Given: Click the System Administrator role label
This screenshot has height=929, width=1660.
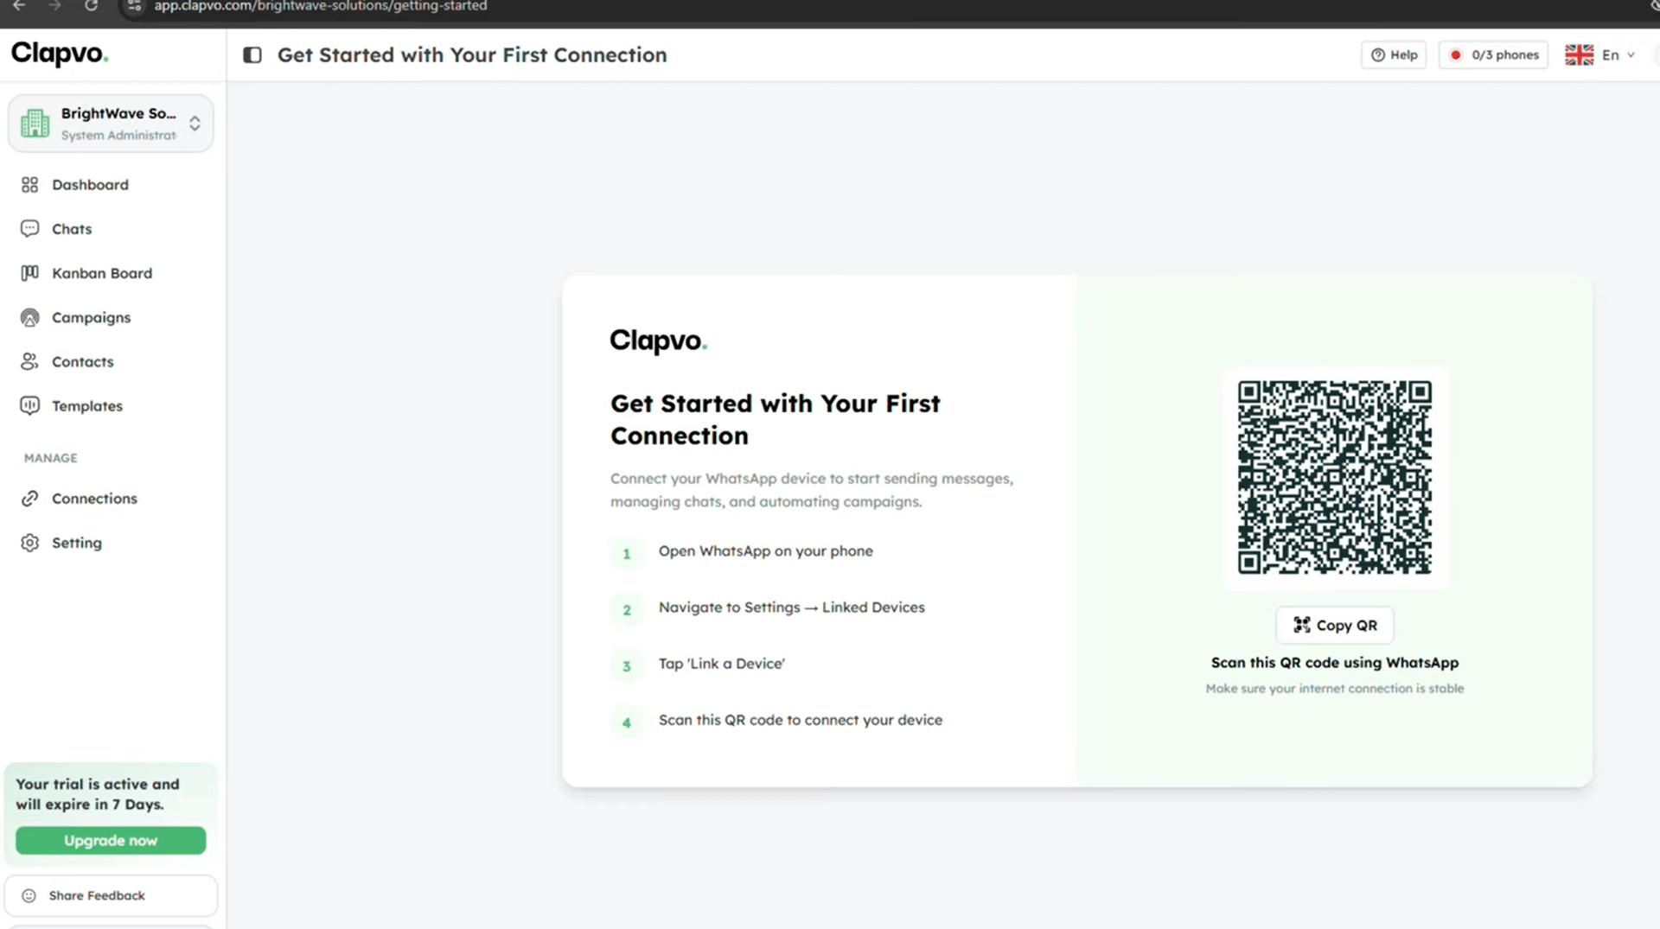Looking at the screenshot, I should click(x=119, y=136).
